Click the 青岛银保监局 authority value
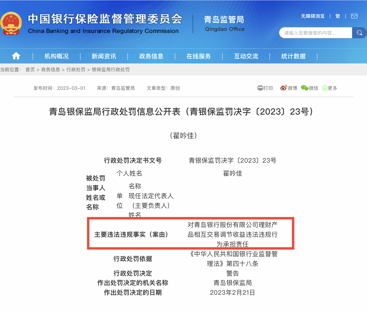The image size is (367, 311). [x=233, y=283]
